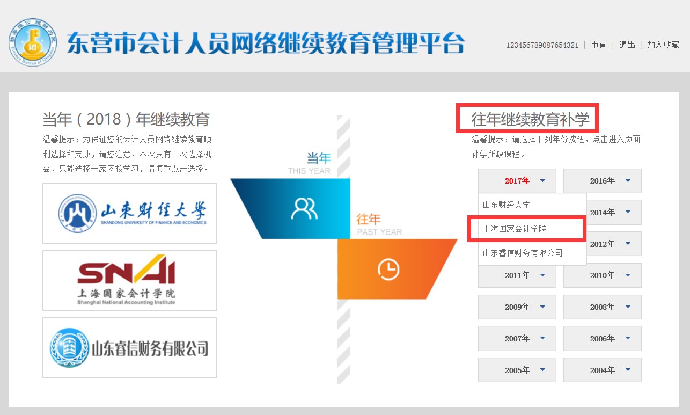Open the 2005年 year dropdown
The image size is (690, 415).
click(517, 370)
